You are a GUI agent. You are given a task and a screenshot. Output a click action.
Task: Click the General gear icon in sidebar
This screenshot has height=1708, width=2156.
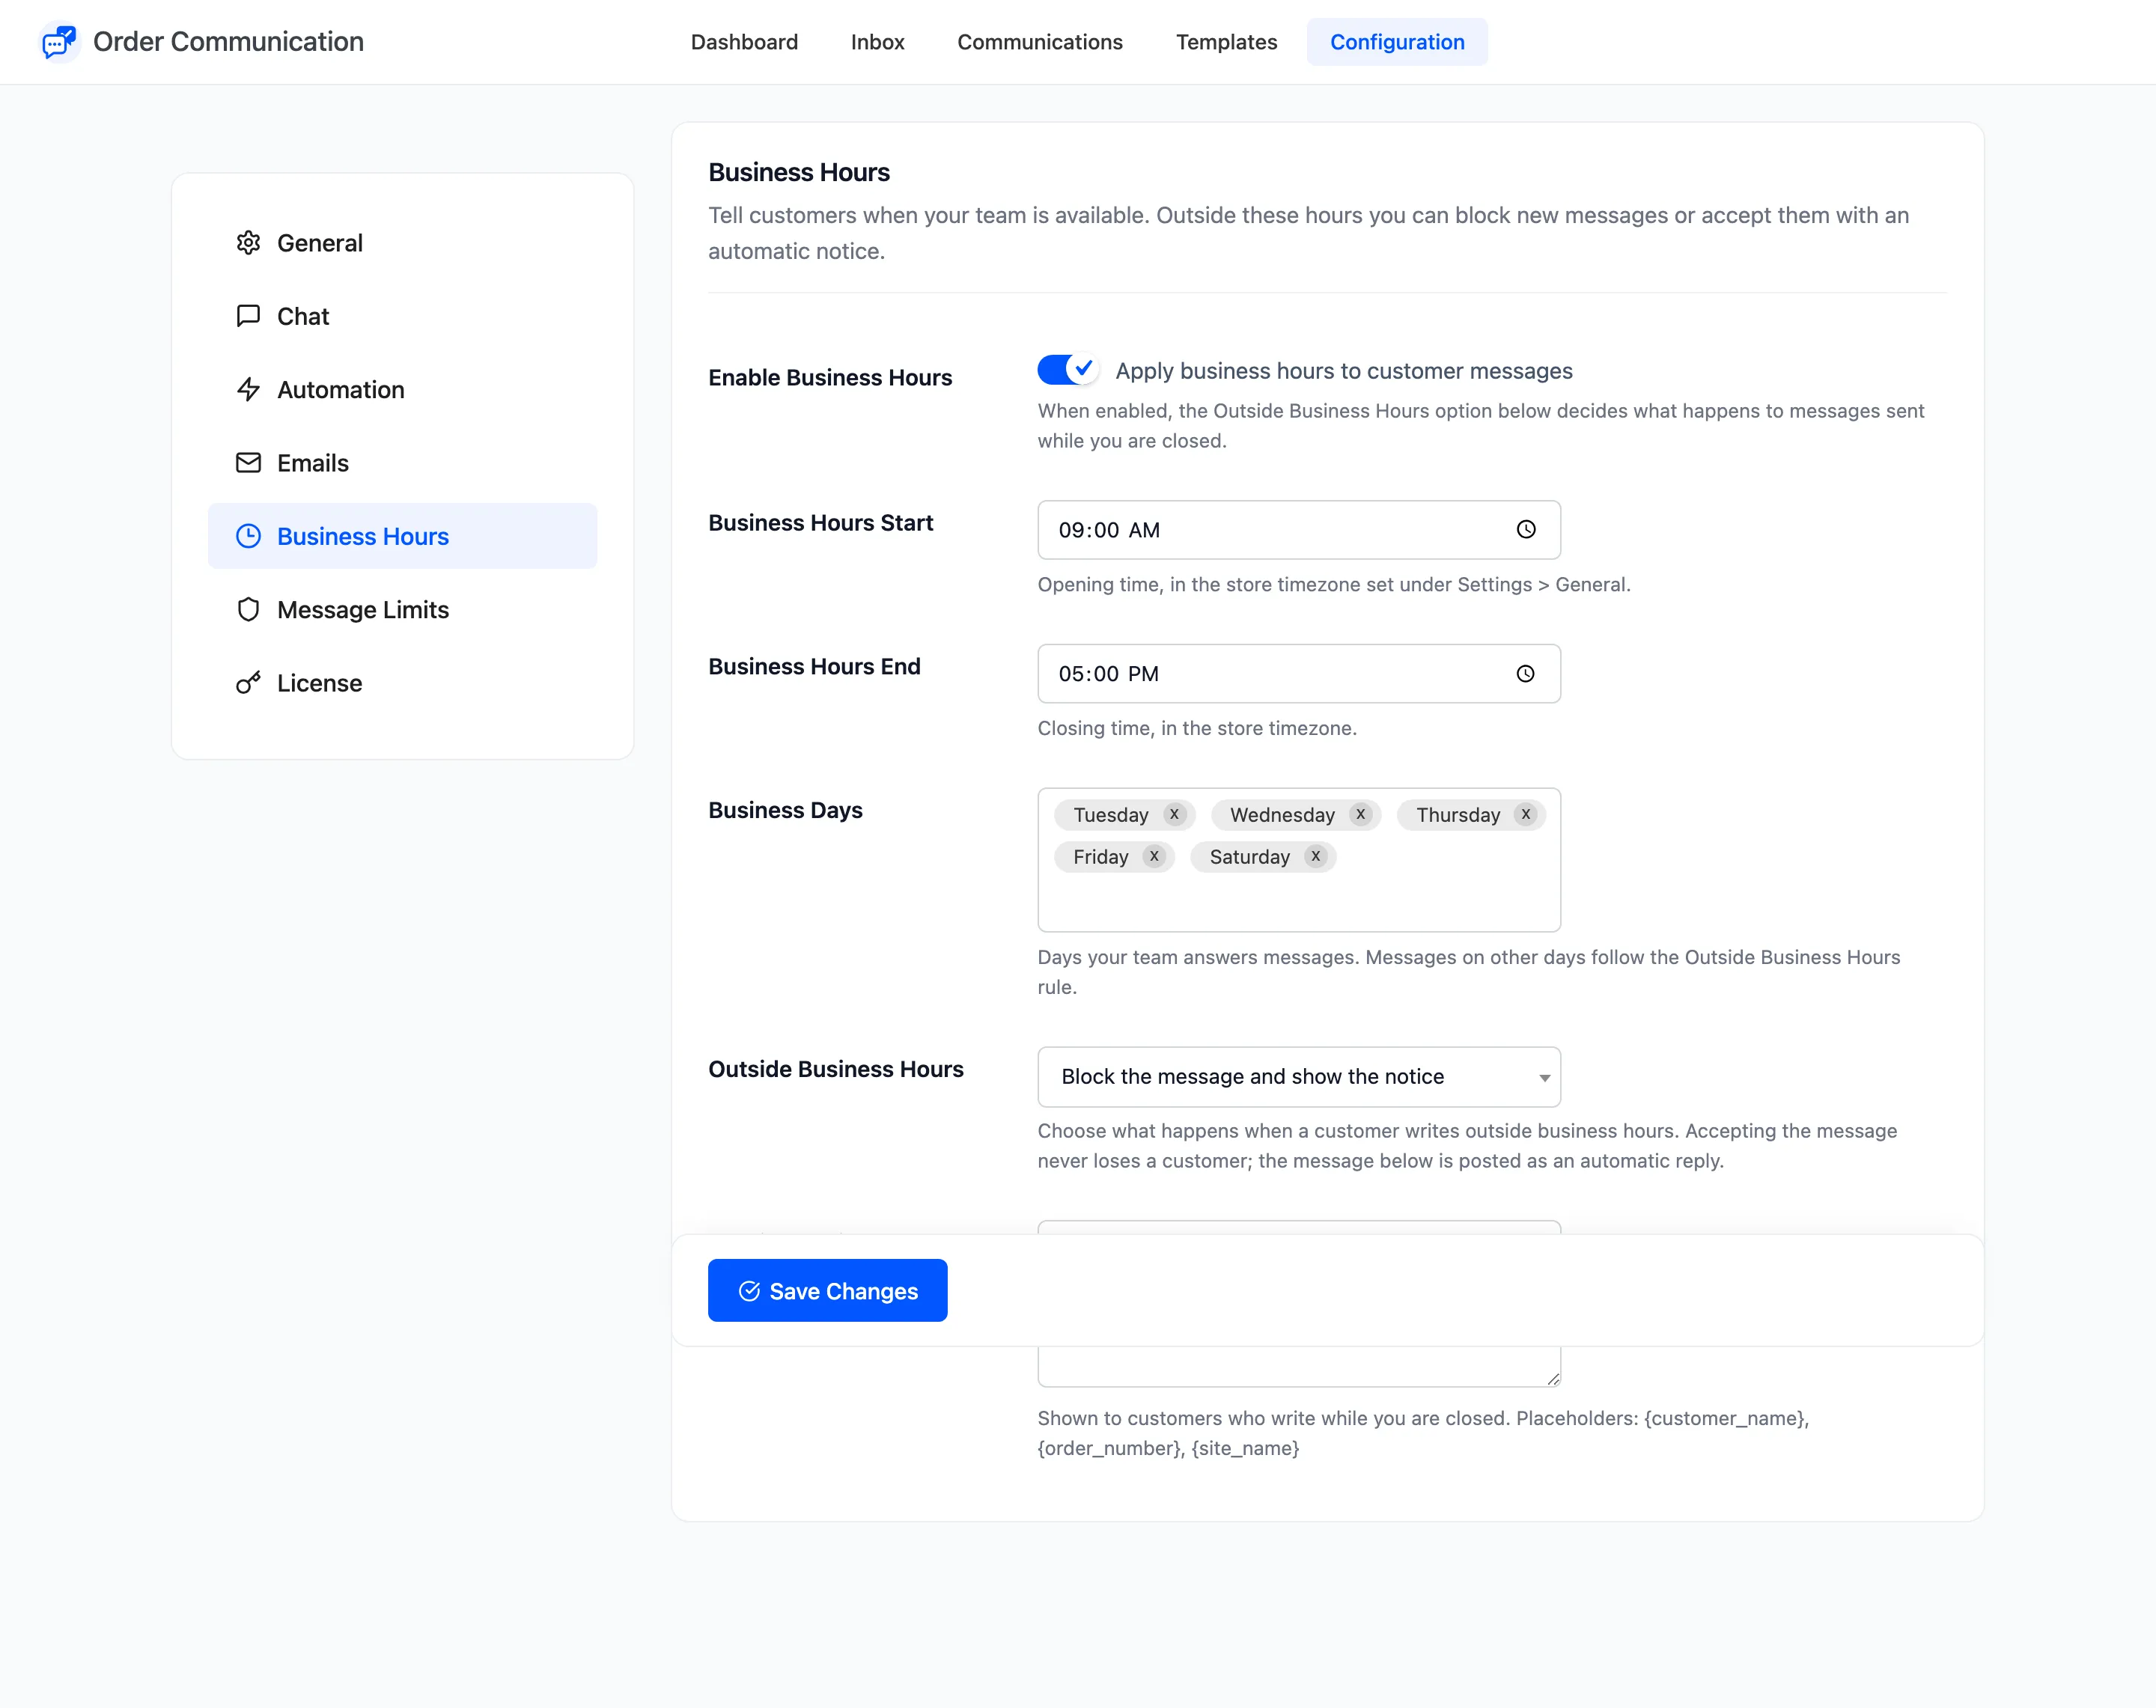pyautogui.click(x=248, y=243)
